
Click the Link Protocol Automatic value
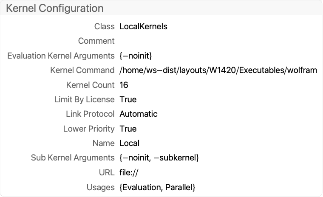click(139, 114)
